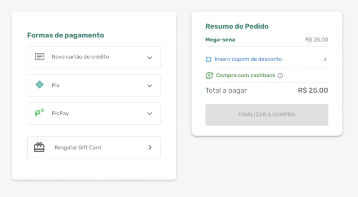The height and width of the screenshot is (197, 358).
Task: Choose the PicPay payment method label
Action: pyautogui.click(x=60, y=113)
